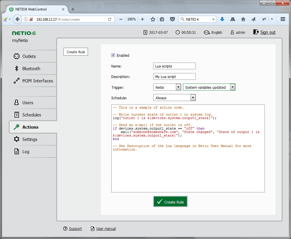The width and height of the screenshot is (291, 239).
Task: Click the Sign out link
Action: tap(268, 32)
